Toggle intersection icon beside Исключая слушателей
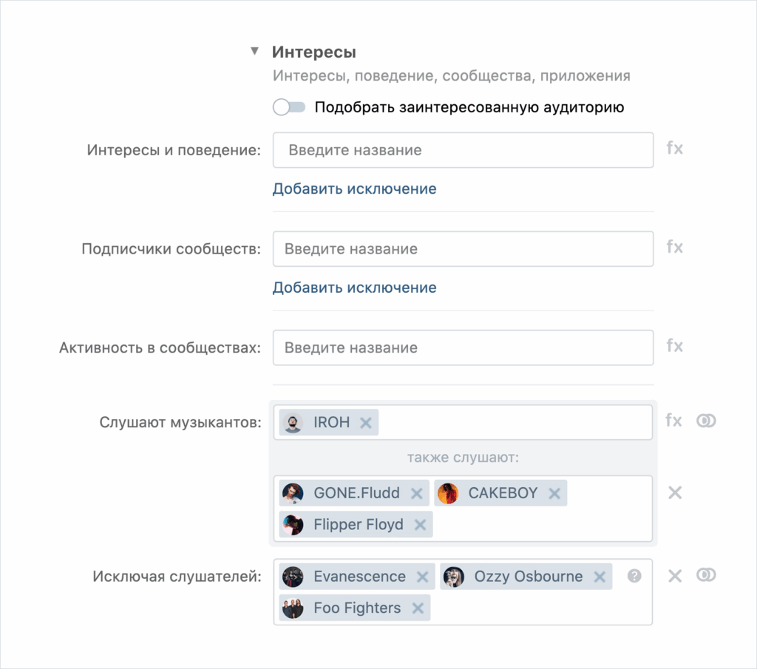 (706, 576)
